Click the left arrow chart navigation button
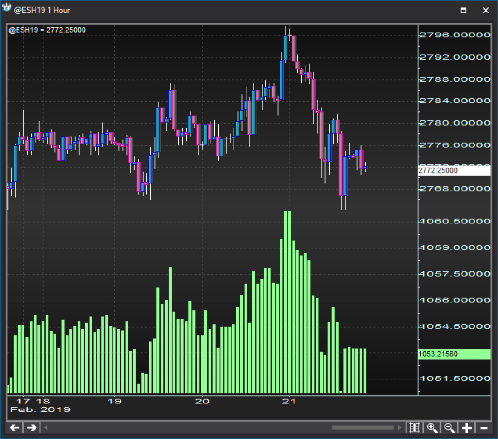This screenshot has width=498, height=439. (x=15, y=427)
